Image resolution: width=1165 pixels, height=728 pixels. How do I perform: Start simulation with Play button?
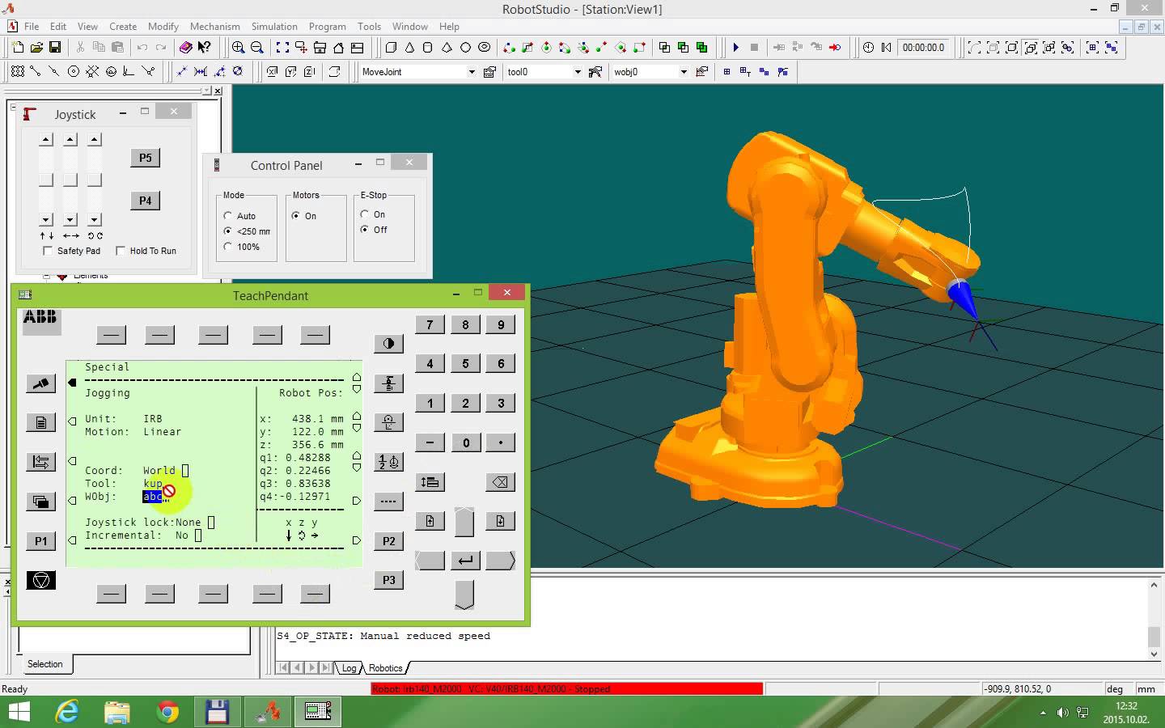click(735, 48)
